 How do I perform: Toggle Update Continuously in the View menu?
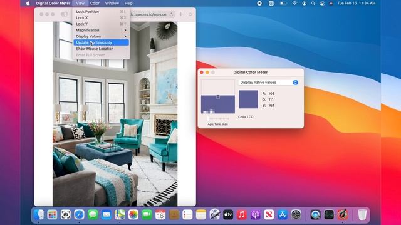(102, 42)
